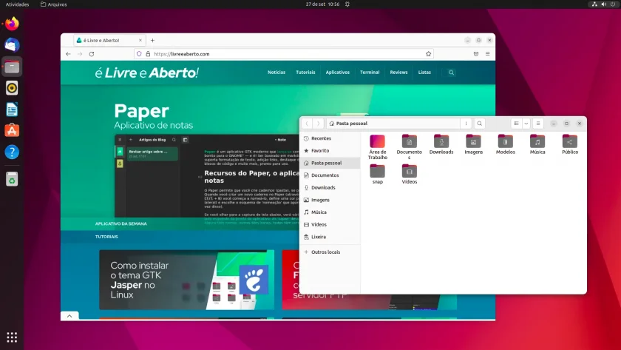
Task: Select the 'é Livre e Aberto!' browser tab
Action: tap(109, 40)
